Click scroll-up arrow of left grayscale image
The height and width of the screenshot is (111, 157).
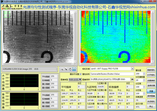75,12
